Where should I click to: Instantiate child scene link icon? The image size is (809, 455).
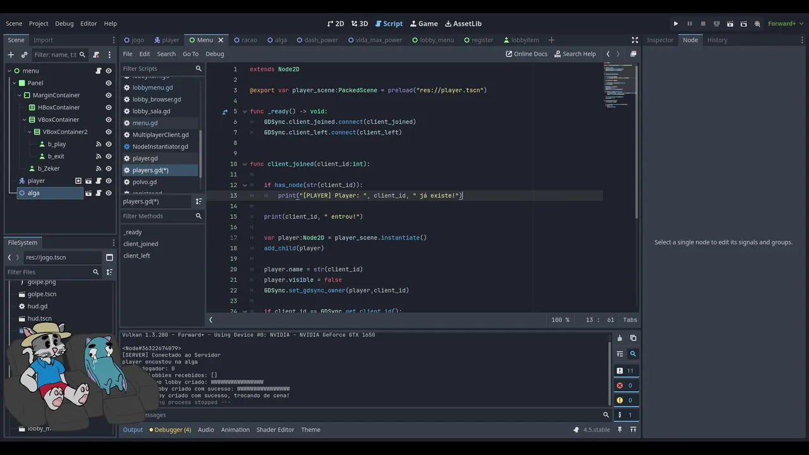click(24, 55)
